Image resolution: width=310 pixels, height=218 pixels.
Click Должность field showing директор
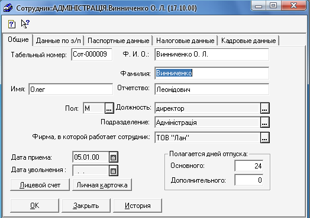pyautogui.click(x=208, y=108)
